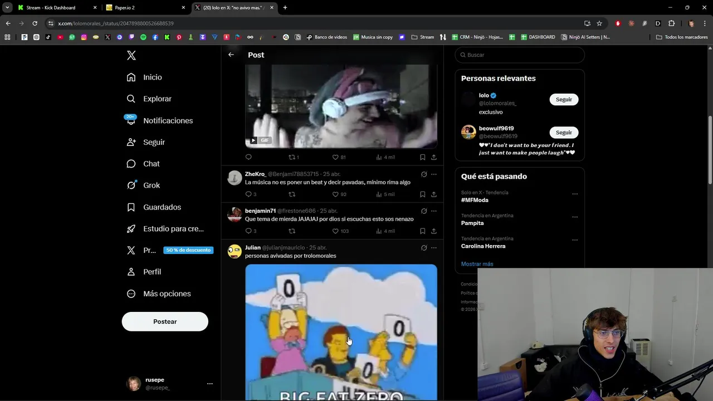
Task: Open Grok action on Julian's comment
Action: click(x=424, y=248)
